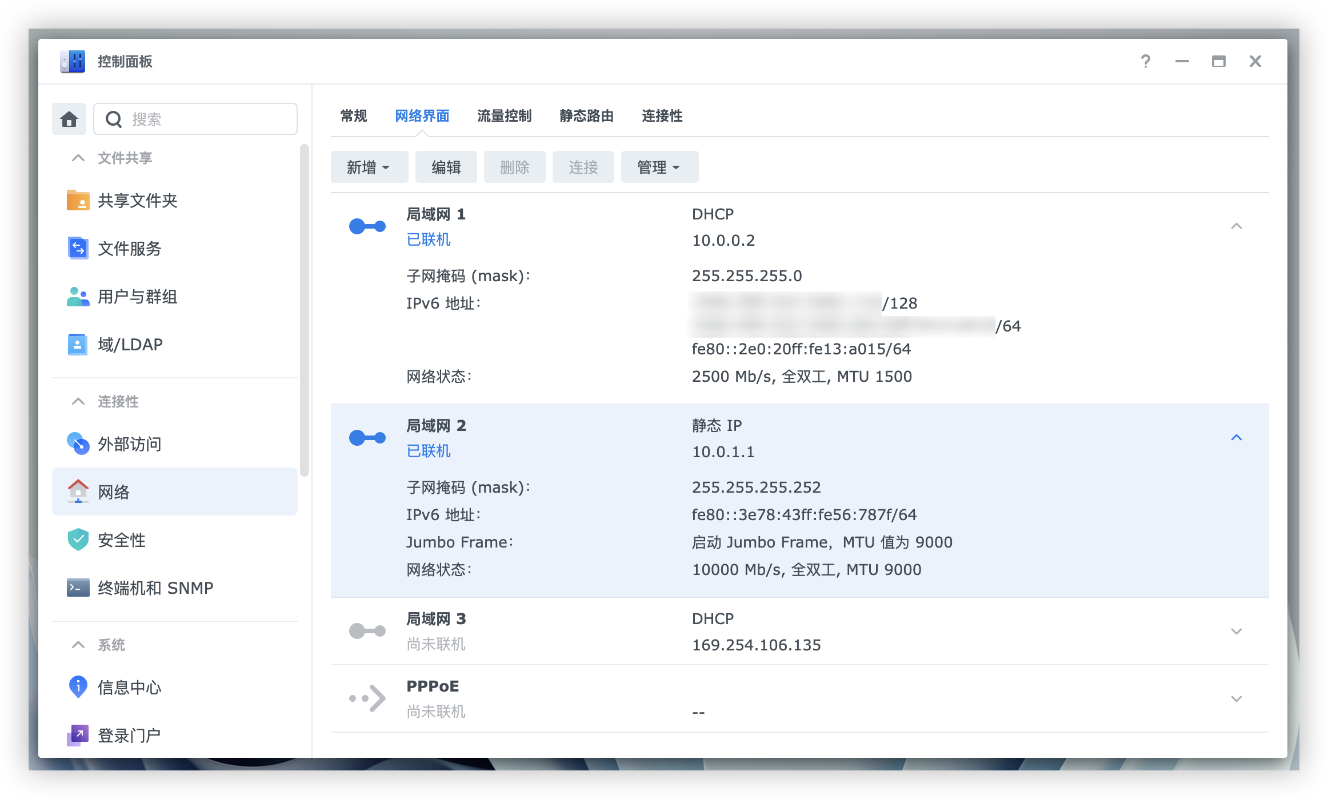
Task: Click '2500 Mb/s, 全双工, MTU 1500' status
Action: point(802,377)
